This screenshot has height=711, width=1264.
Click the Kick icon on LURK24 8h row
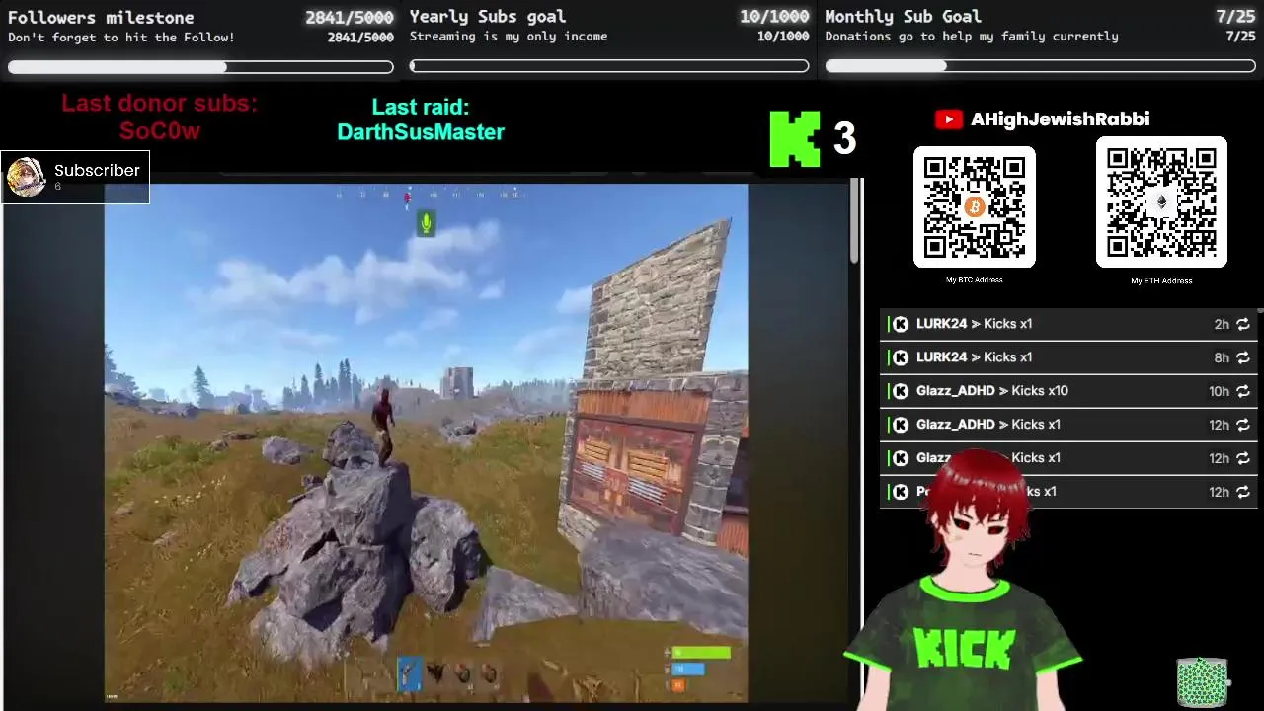[900, 357]
